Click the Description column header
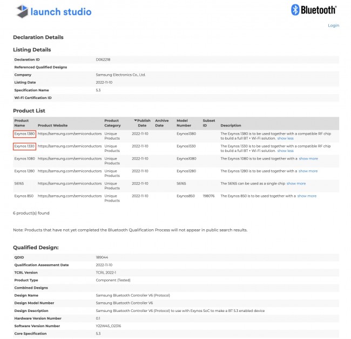 (231, 125)
